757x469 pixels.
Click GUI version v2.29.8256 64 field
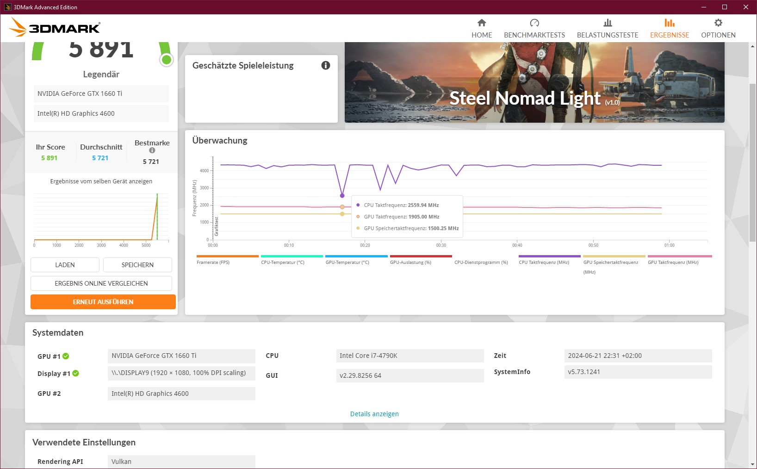point(410,375)
